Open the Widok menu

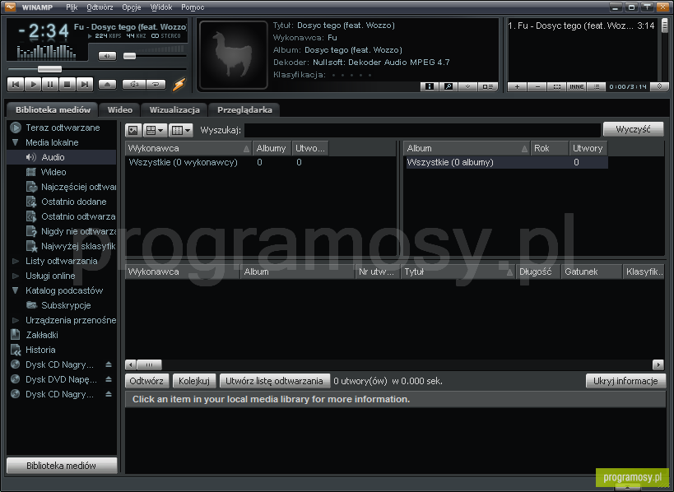161,7
